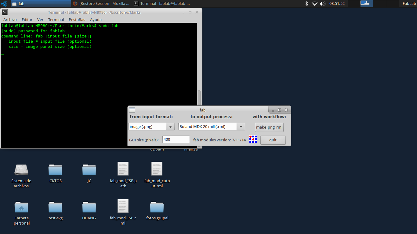The width and height of the screenshot is (417, 234).
Task: Select the fab_mod_ISP.path file icon
Action: [123, 168]
